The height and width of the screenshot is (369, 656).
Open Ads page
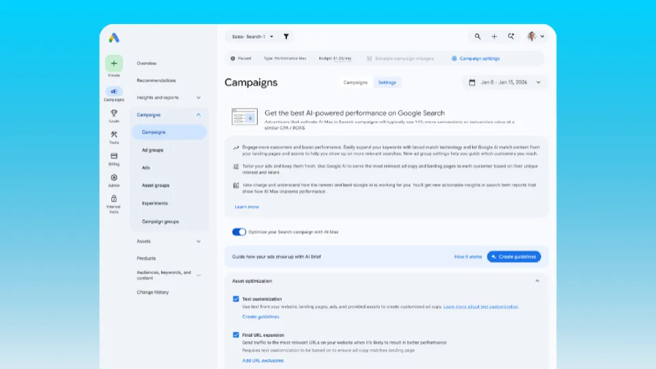pos(146,168)
